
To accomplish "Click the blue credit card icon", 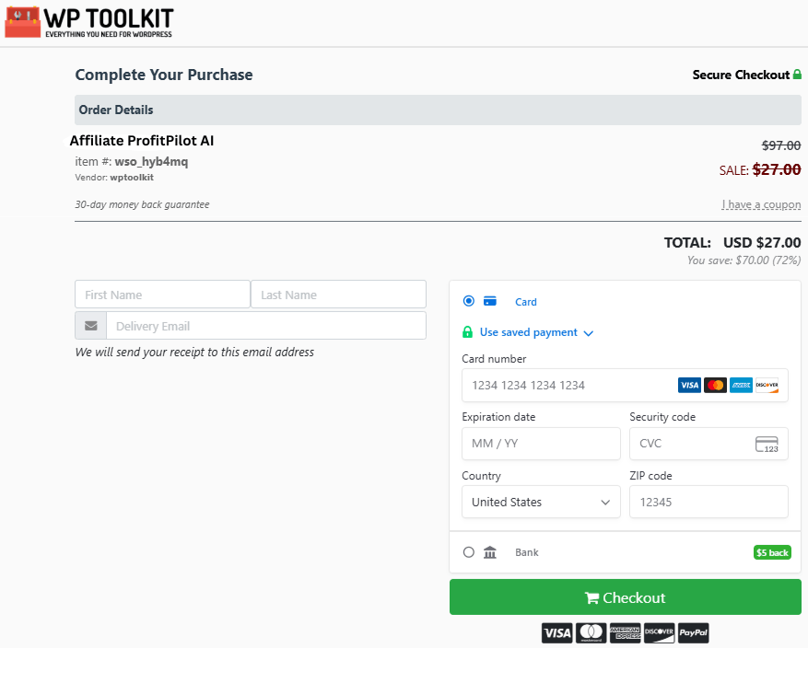I will click(489, 301).
